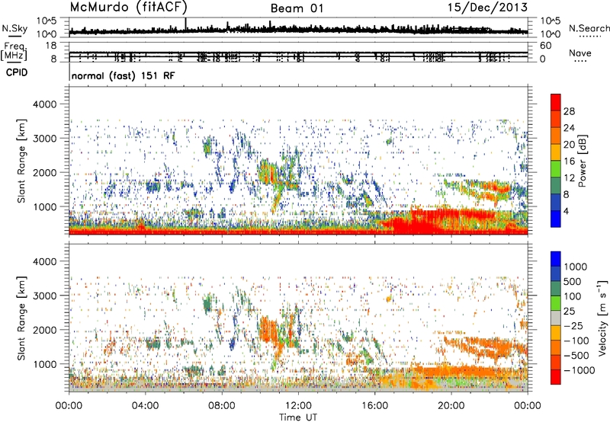Click the 'N.Search' legend label

(x=589, y=28)
